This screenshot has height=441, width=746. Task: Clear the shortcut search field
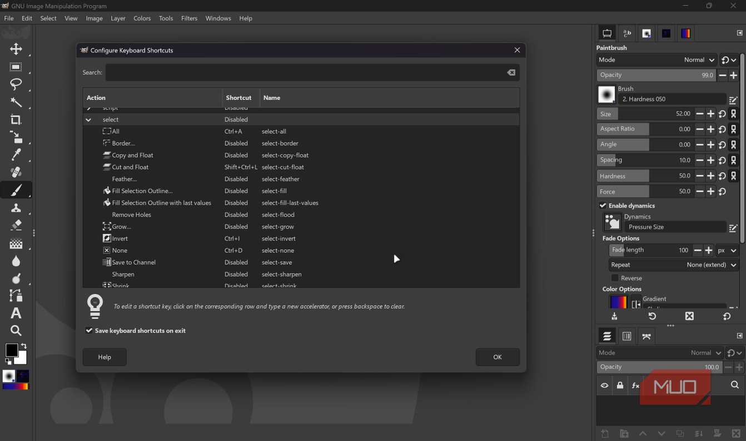511,73
